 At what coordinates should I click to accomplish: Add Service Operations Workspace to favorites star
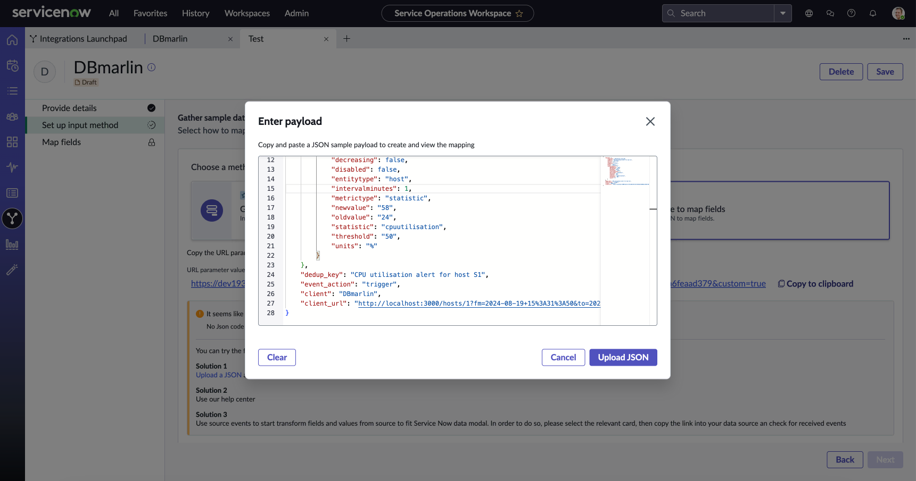point(519,13)
